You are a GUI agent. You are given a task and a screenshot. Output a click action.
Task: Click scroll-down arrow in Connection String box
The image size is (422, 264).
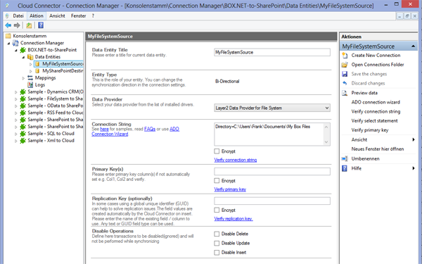tap(326, 142)
